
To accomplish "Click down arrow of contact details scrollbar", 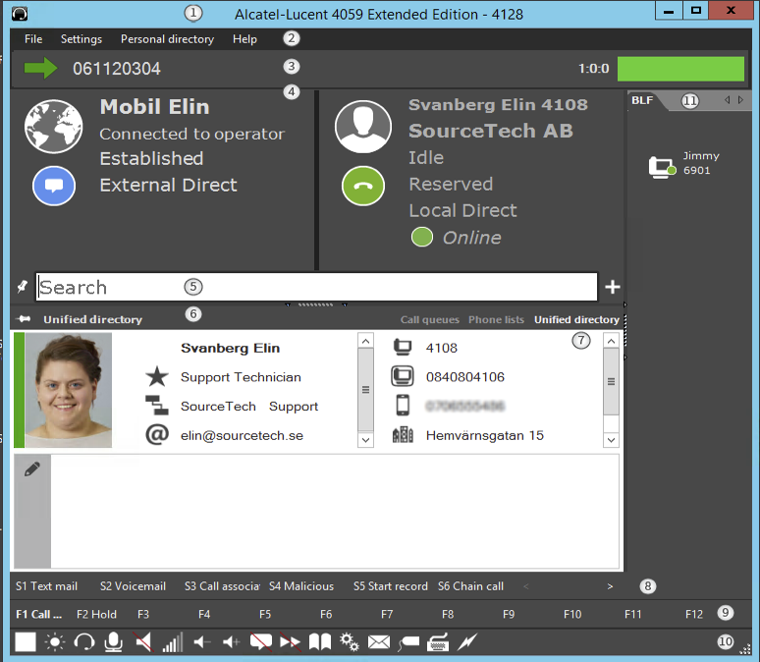I will point(365,440).
